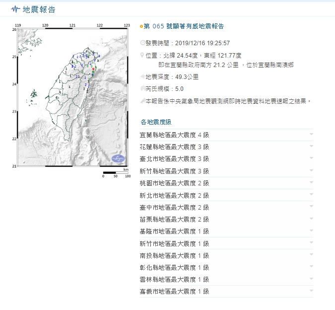Click the 各地震度級 section heading
Image resolution: width=335 pixels, height=310 pixels.
coord(156,122)
